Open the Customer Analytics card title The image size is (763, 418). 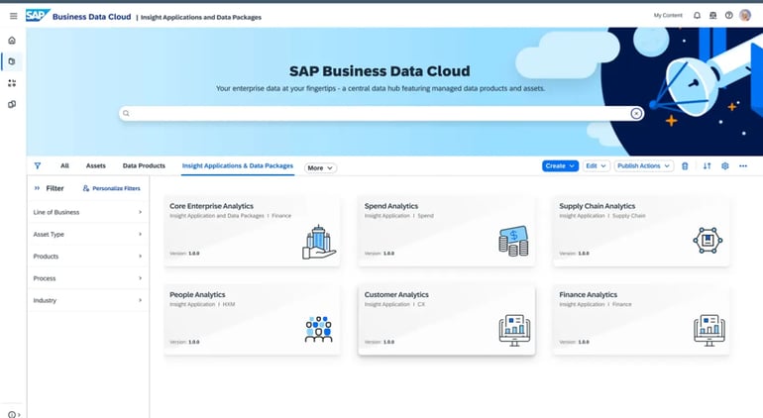(x=396, y=295)
